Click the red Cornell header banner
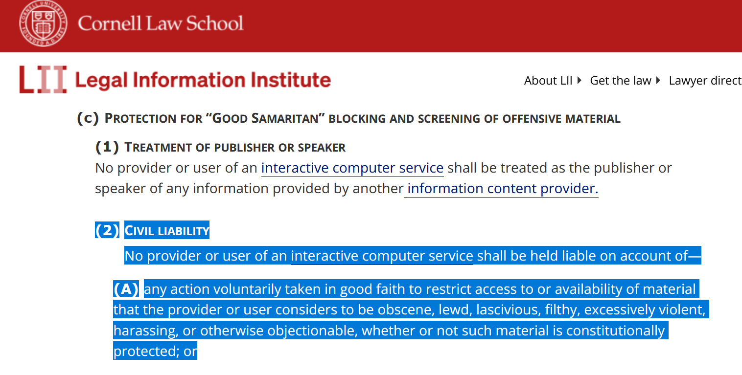 [371, 26]
